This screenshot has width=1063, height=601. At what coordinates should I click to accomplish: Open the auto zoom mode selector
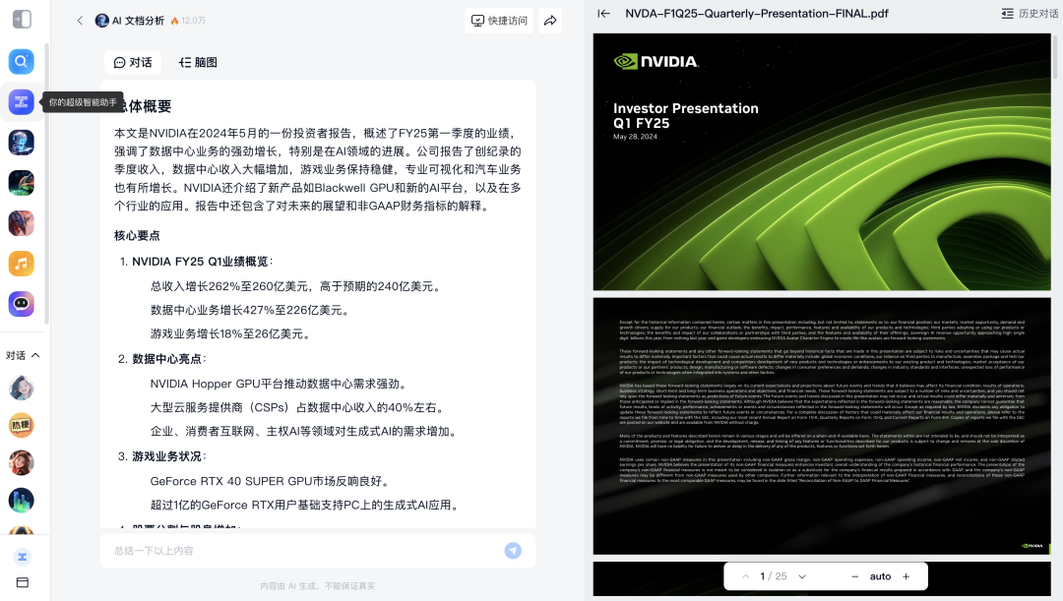[880, 576]
